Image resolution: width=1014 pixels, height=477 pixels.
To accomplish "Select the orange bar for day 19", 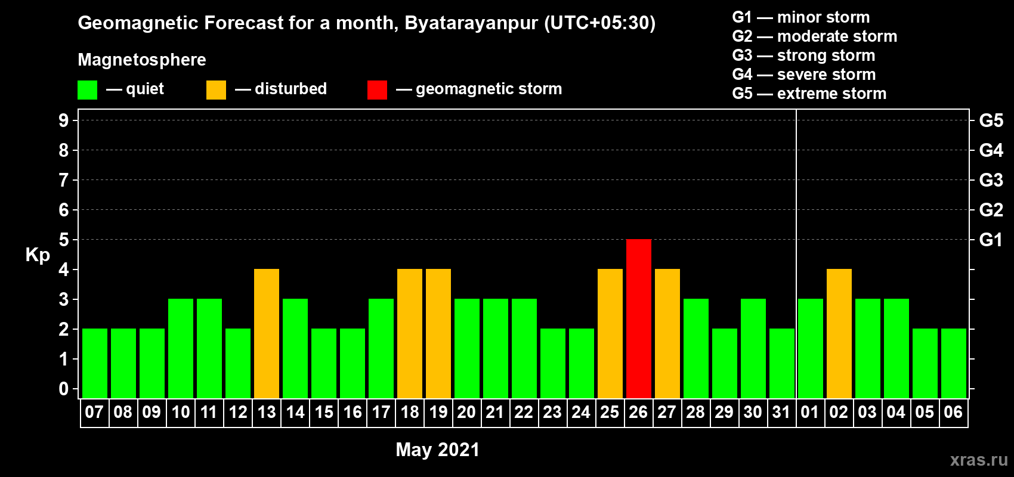I will click(x=438, y=333).
